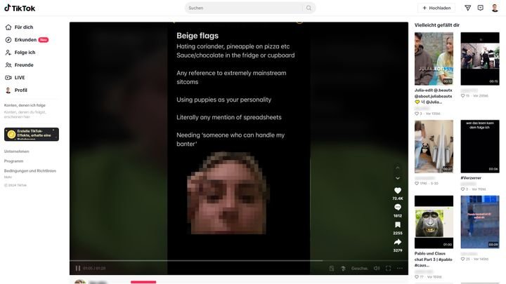The width and height of the screenshot is (506, 284).
Task: Open the three-dots more options menu
Action: 400,268
